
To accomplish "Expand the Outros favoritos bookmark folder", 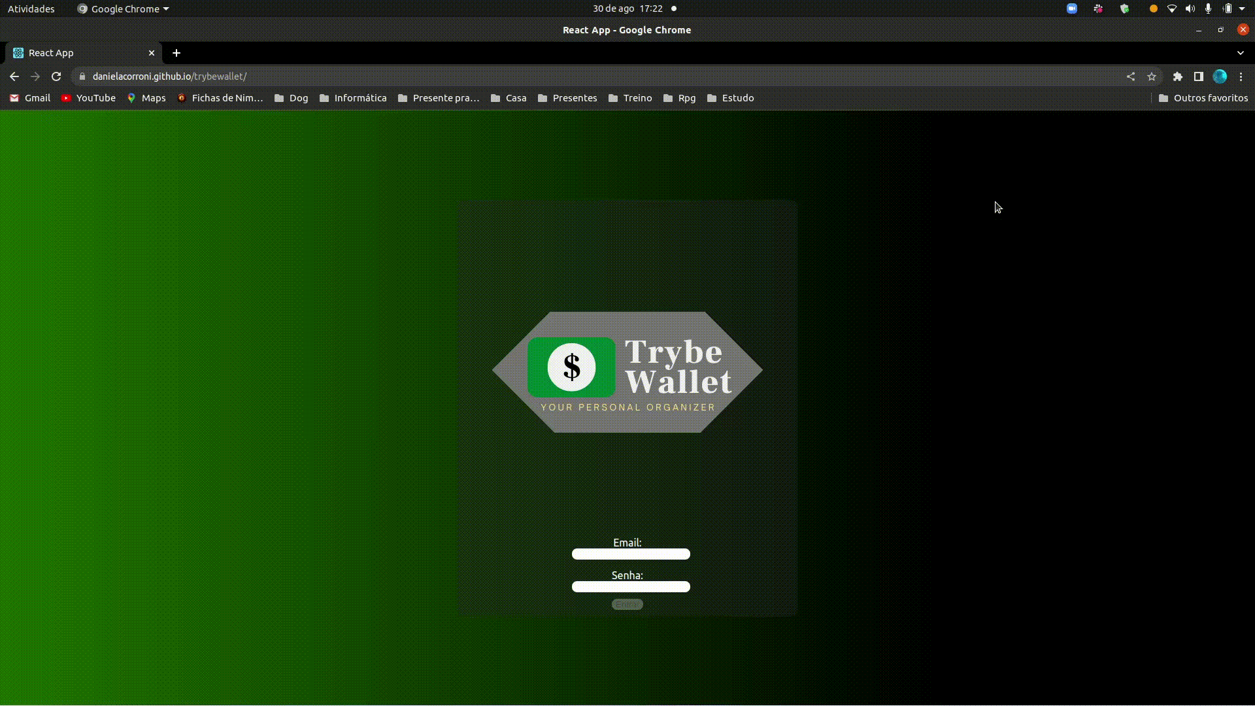I will pyautogui.click(x=1203, y=97).
